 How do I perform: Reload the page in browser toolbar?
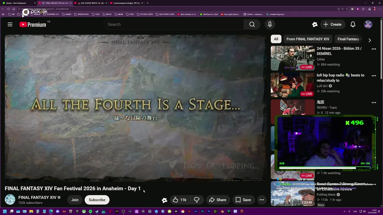(x=8, y=9)
